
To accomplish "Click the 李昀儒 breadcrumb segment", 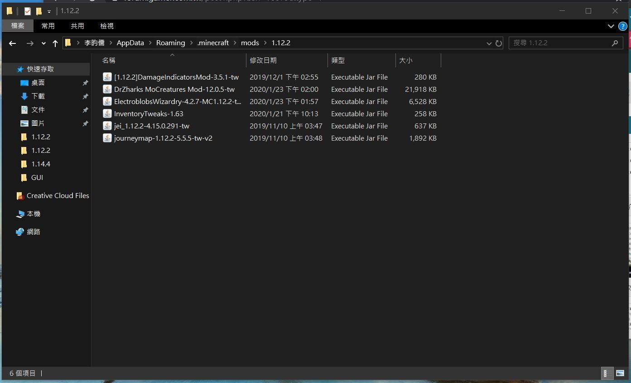I will coord(94,43).
